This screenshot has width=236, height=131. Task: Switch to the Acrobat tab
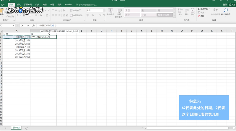pyautogui.click(x=69, y=5)
